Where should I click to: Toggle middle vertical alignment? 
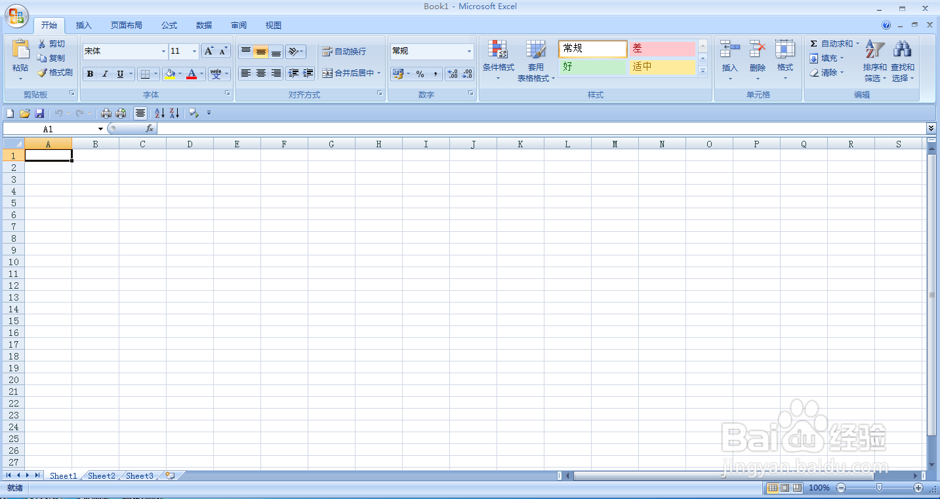261,51
